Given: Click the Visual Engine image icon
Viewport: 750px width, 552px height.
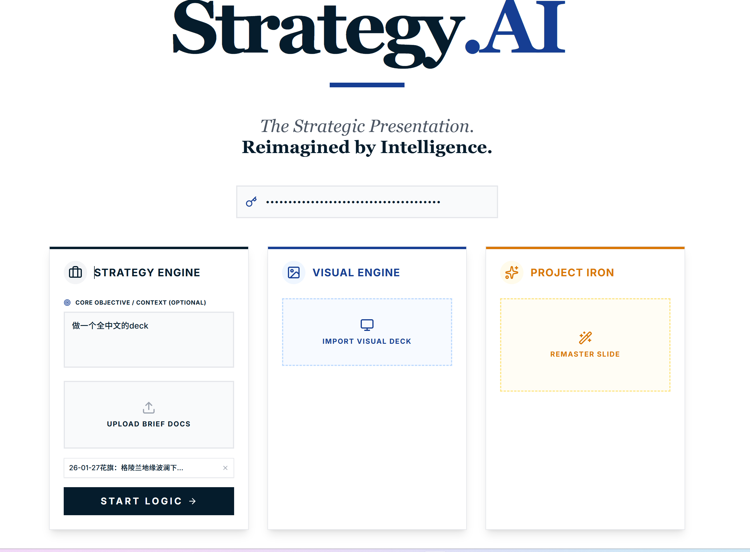Looking at the screenshot, I should pyautogui.click(x=293, y=272).
